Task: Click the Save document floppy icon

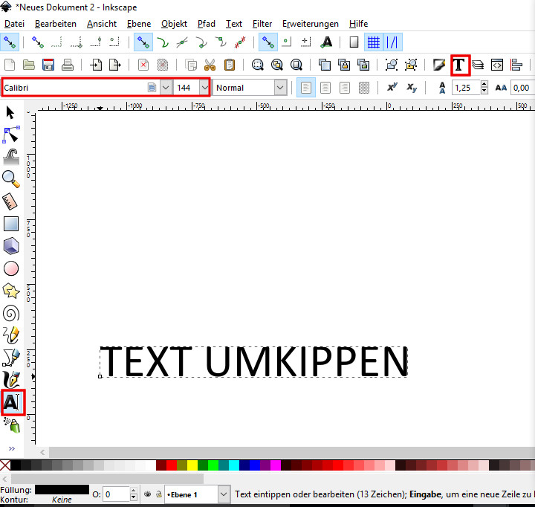Action: click(48, 65)
